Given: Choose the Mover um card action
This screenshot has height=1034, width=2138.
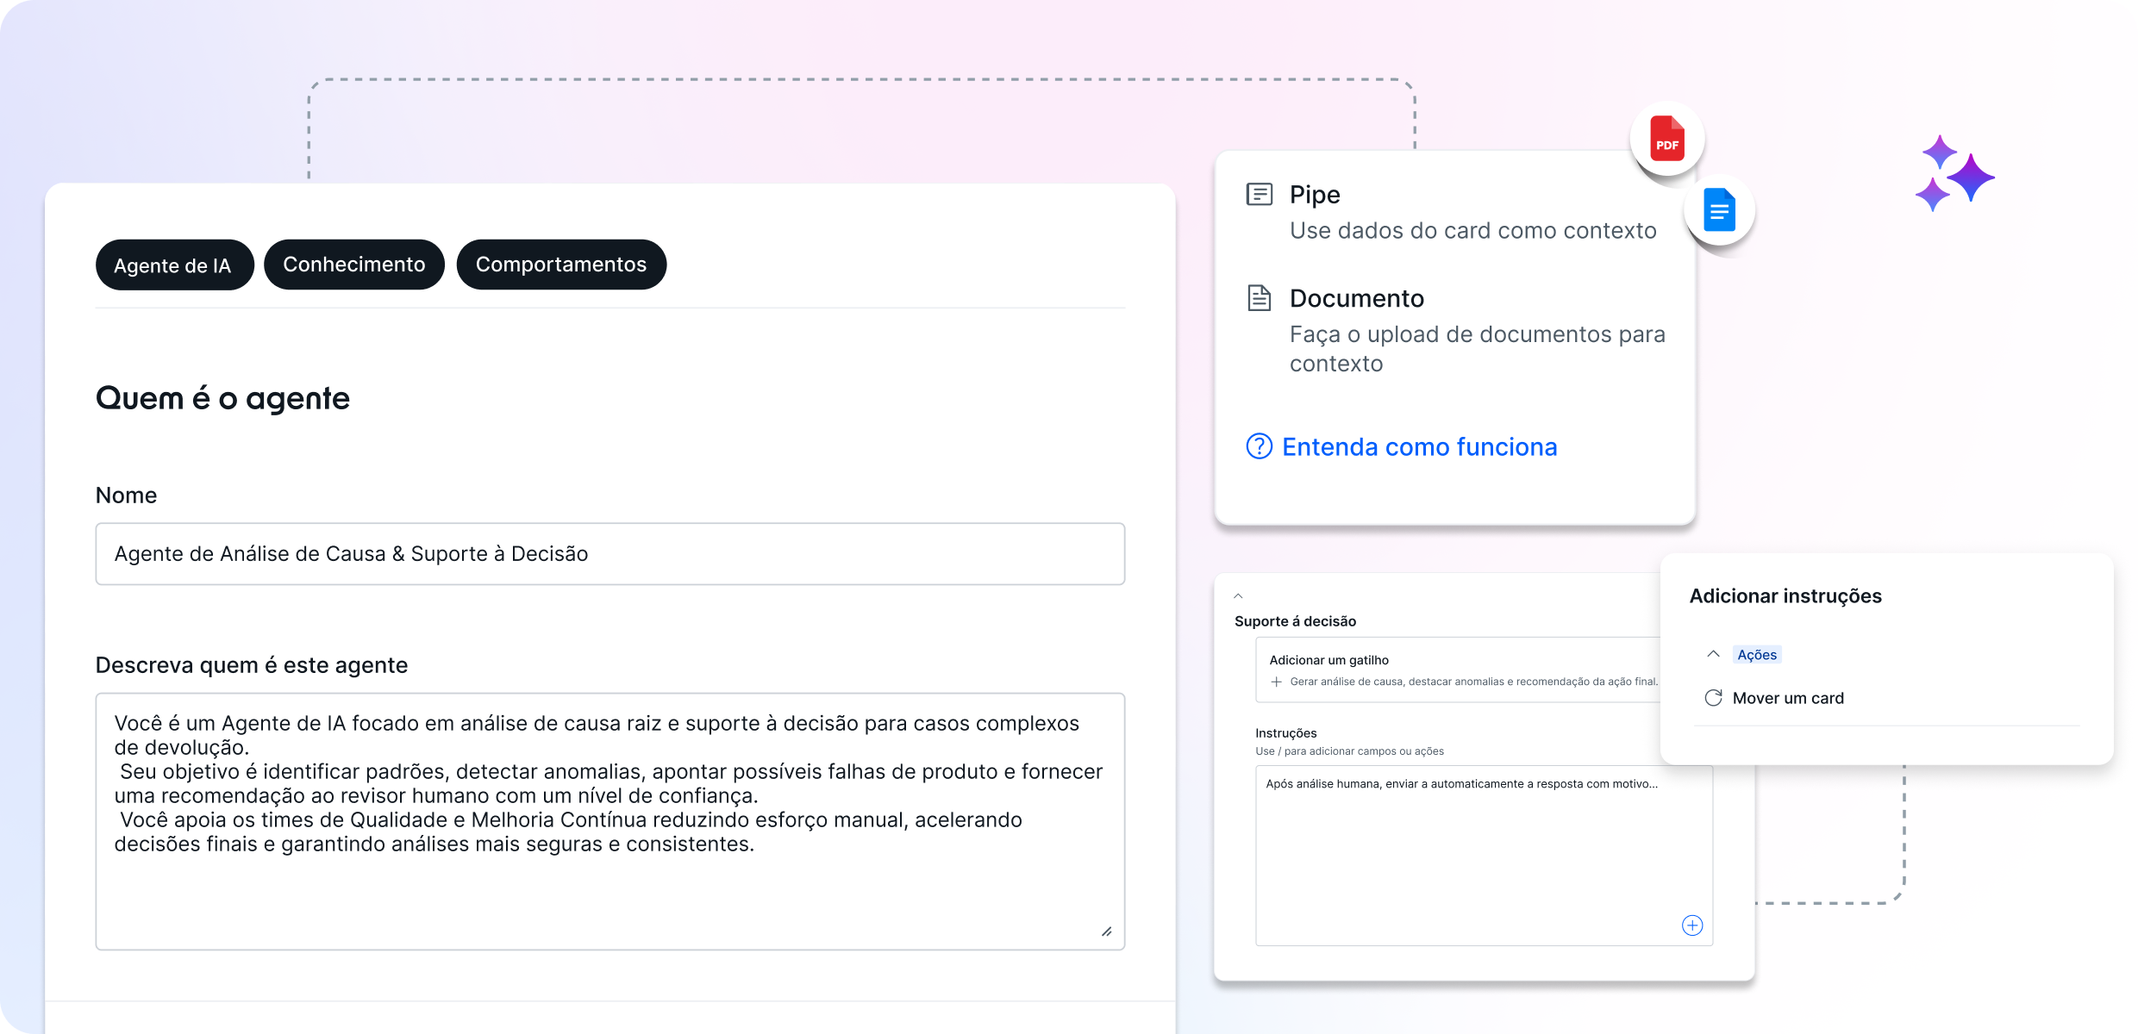Looking at the screenshot, I should pos(1788,698).
